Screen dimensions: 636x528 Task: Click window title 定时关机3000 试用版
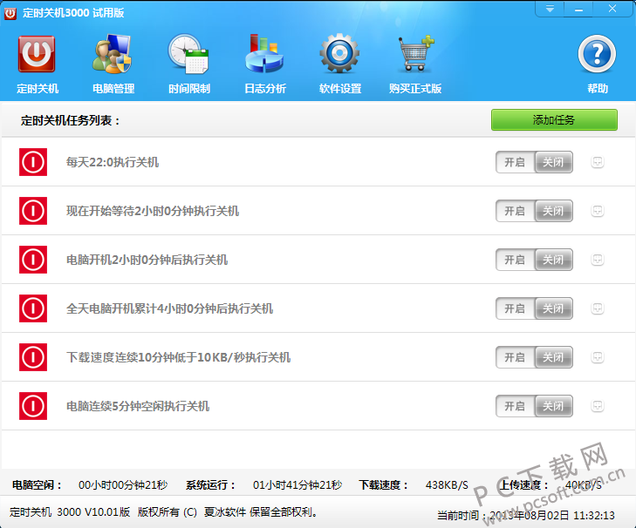point(73,13)
